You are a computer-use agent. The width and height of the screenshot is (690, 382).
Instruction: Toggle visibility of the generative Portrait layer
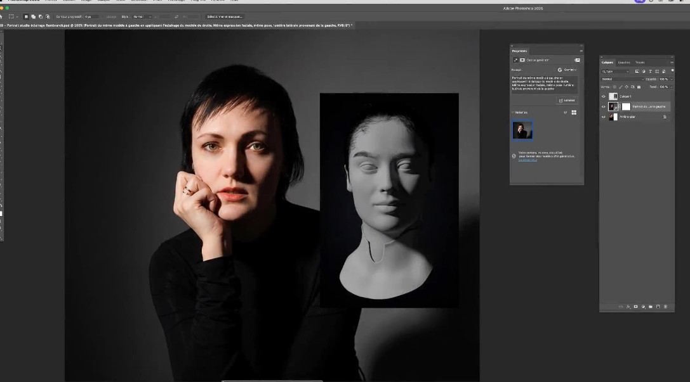click(x=604, y=106)
